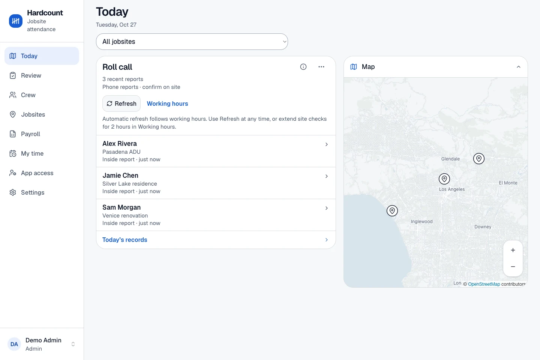
Task: Click the Settings gear icon
Action: pos(13,192)
